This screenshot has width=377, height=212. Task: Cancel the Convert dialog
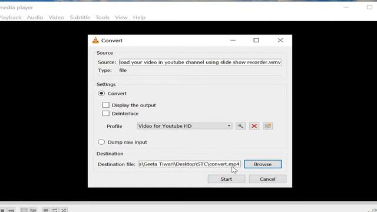267,179
